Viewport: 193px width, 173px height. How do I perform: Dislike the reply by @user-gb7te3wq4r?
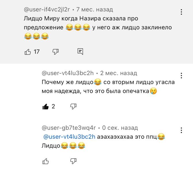pyautogui.click(x=73, y=161)
